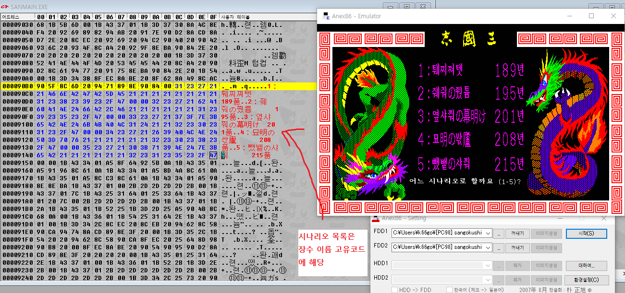Select address row 00009150

tap(17, 163)
